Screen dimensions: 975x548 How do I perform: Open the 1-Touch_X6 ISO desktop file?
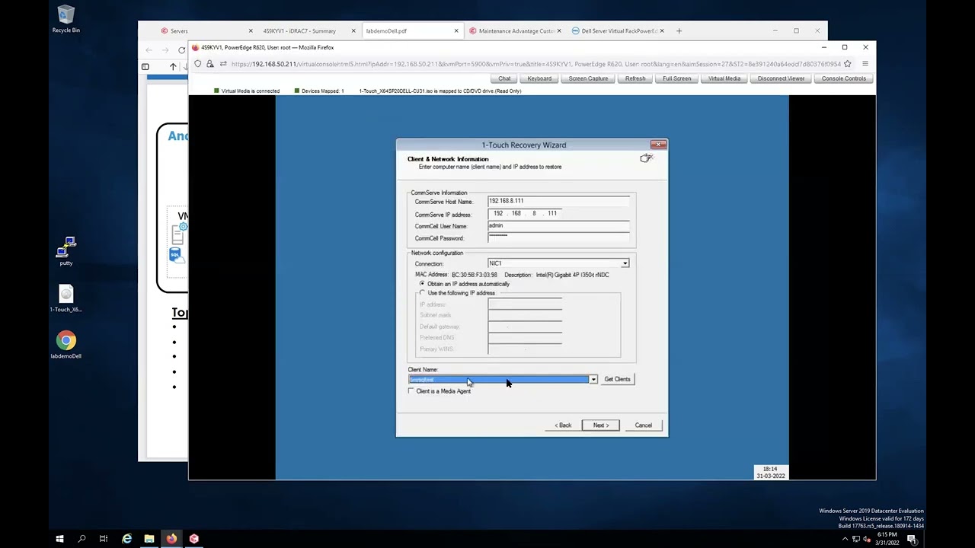pyautogui.click(x=66, y=298)
